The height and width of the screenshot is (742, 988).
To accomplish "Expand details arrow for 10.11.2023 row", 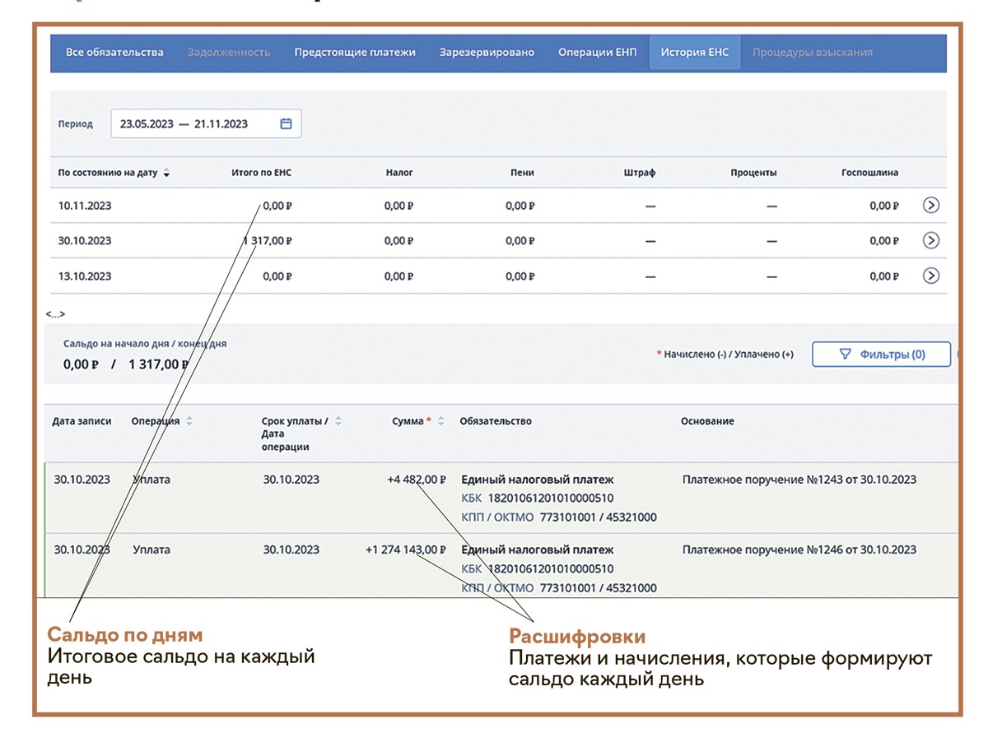I will [x=930, y=206].
